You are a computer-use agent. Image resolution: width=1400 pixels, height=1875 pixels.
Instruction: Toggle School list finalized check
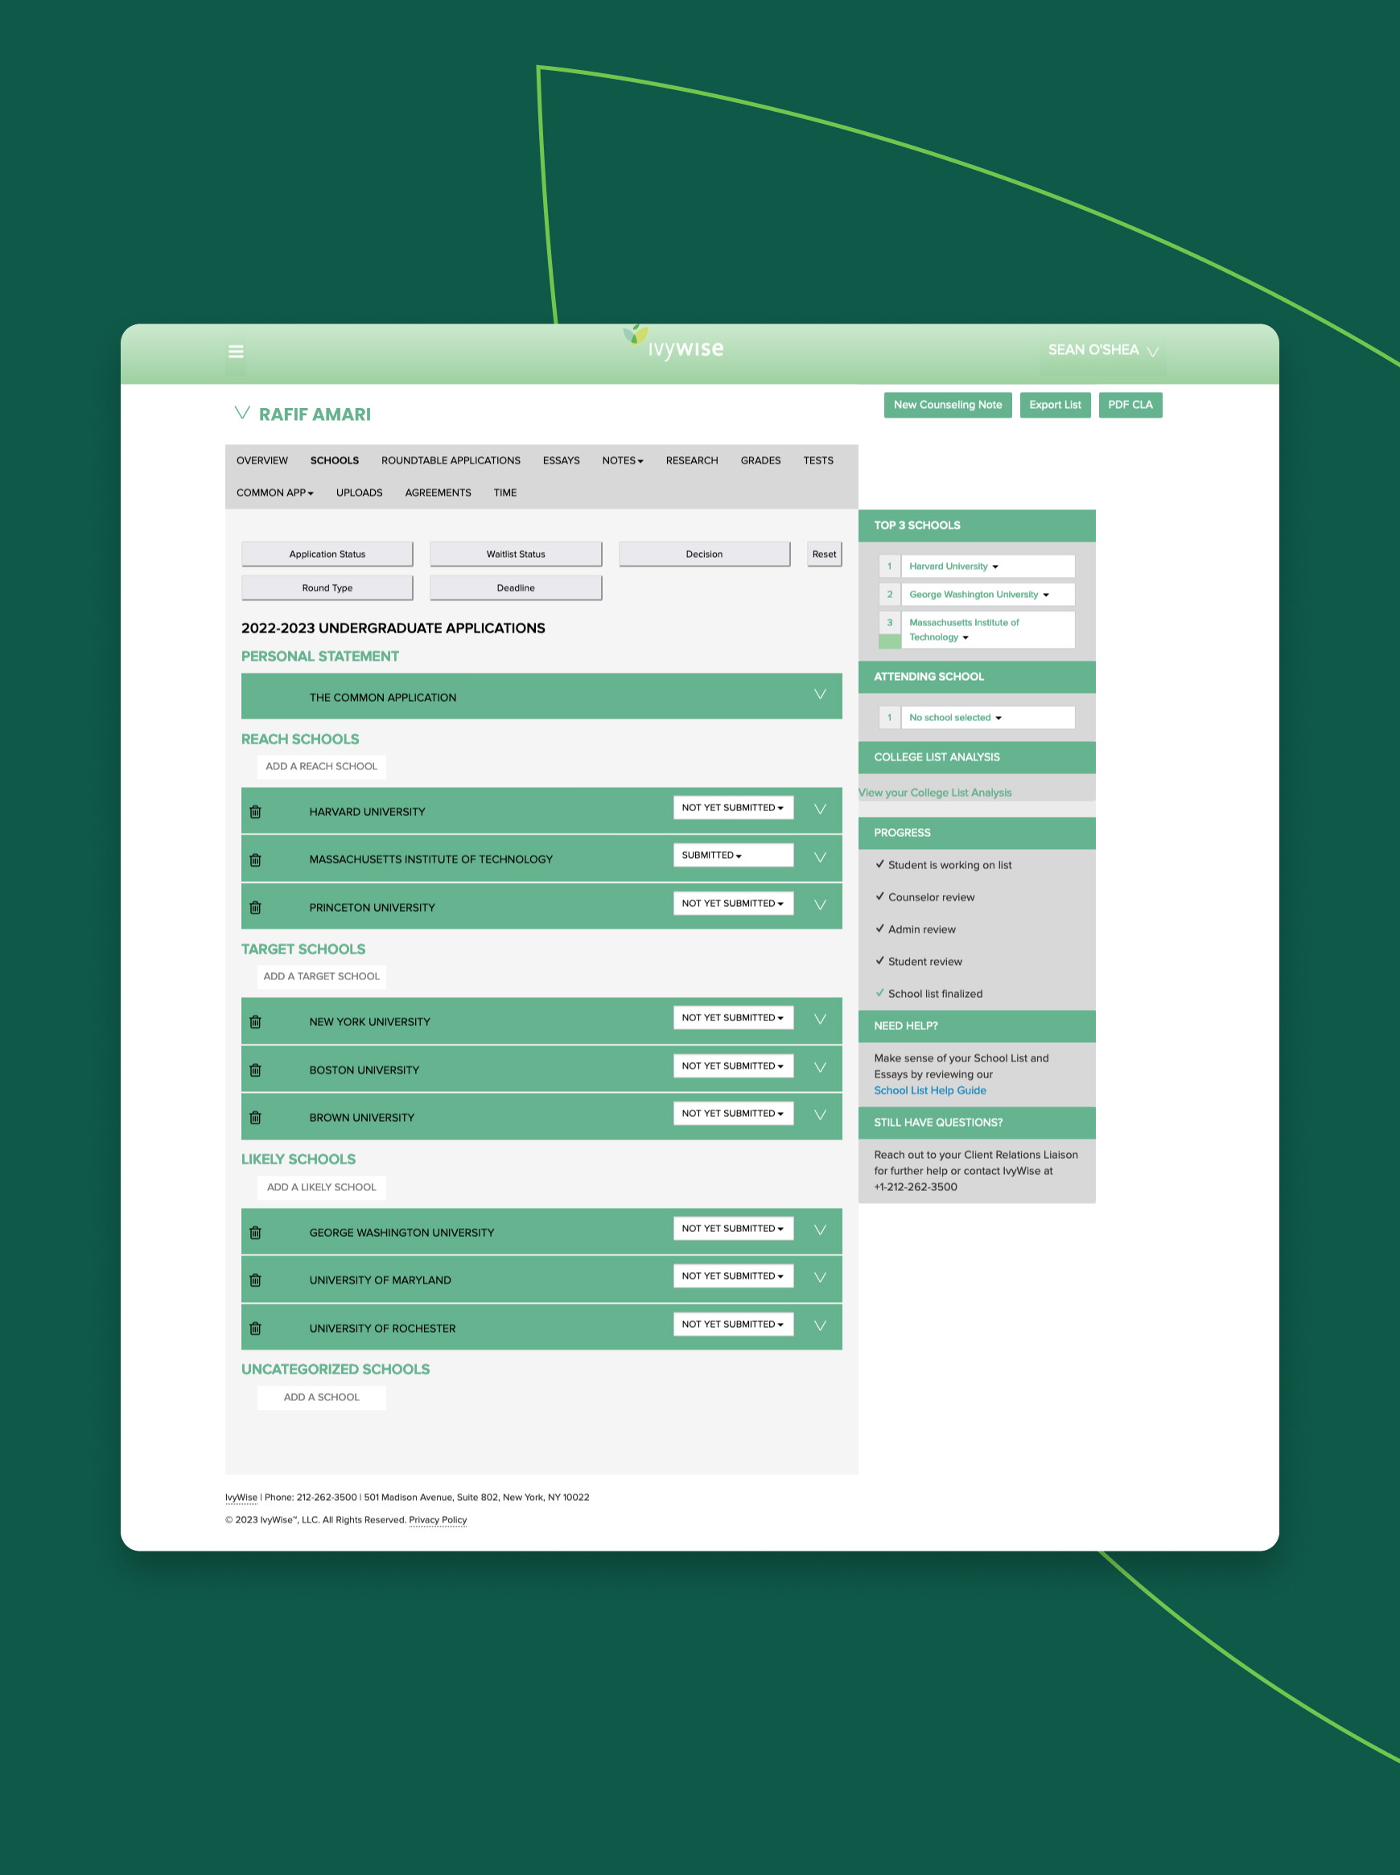click(879, 994)
